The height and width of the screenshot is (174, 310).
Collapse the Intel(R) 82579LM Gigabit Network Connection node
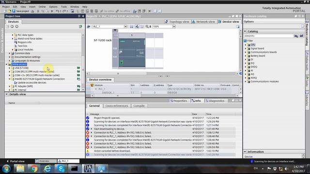(9, 79)
